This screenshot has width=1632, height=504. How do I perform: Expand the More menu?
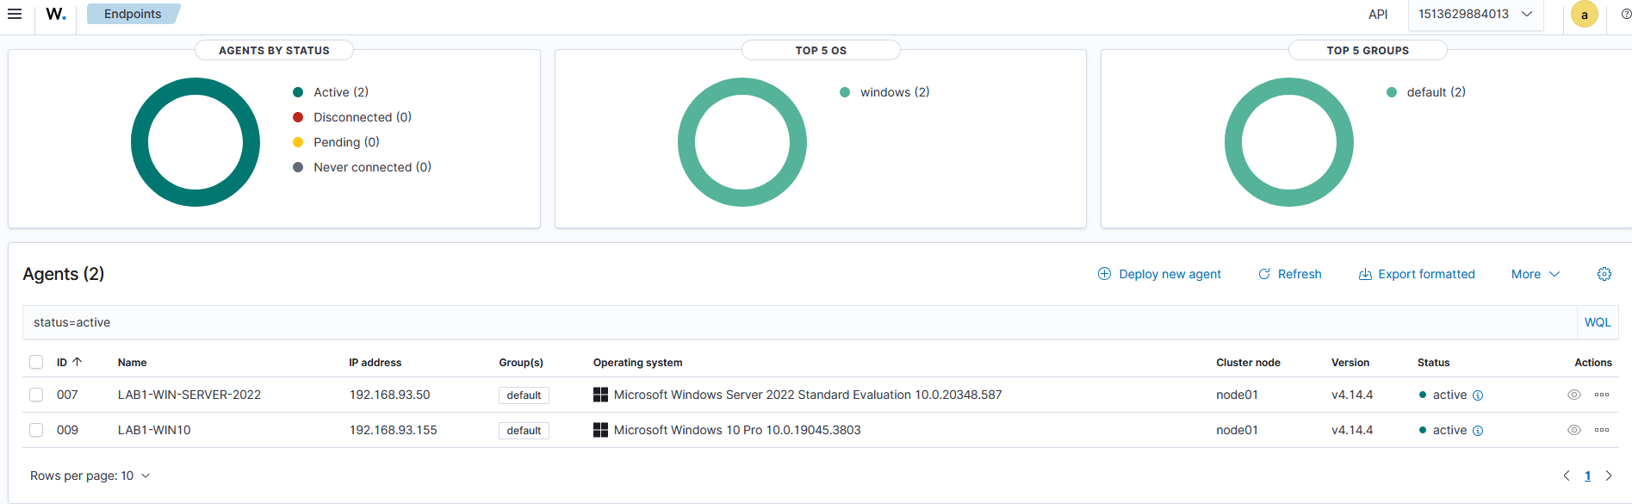1536,274
